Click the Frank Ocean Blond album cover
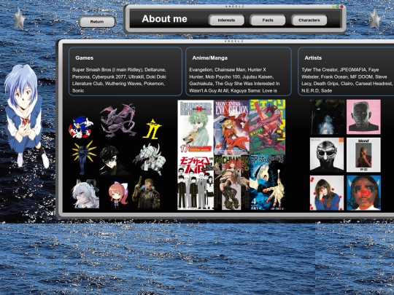This screenshot has height=295, width=394. click(x=363, y=154)
